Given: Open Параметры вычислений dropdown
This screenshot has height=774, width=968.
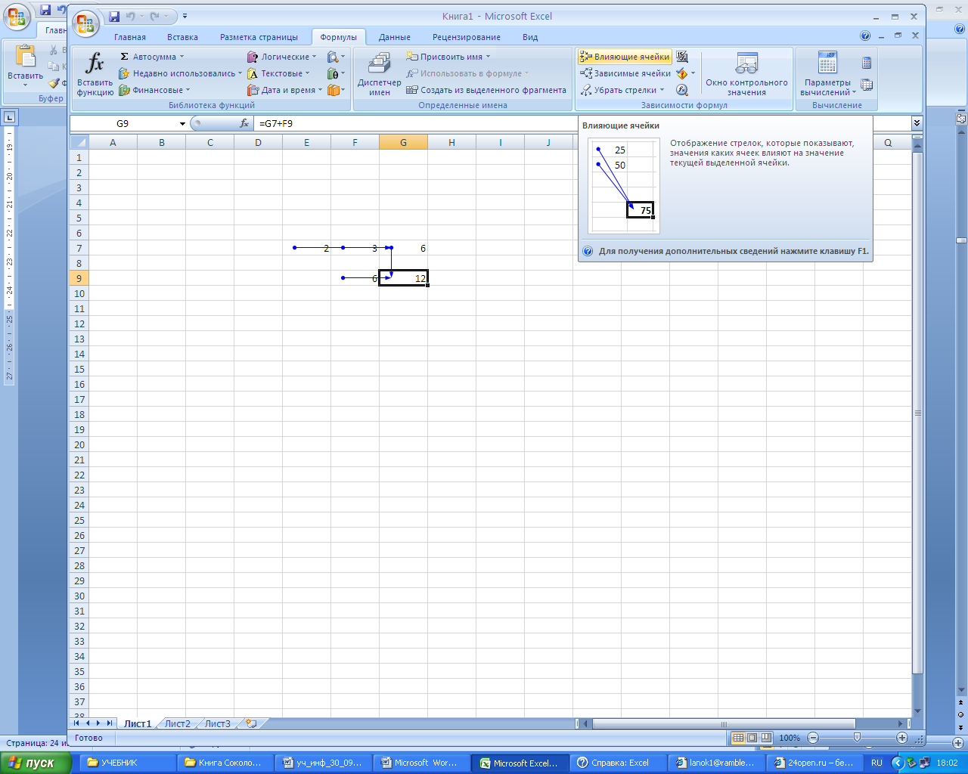Looking at the screenshot, I should point(828,74).
